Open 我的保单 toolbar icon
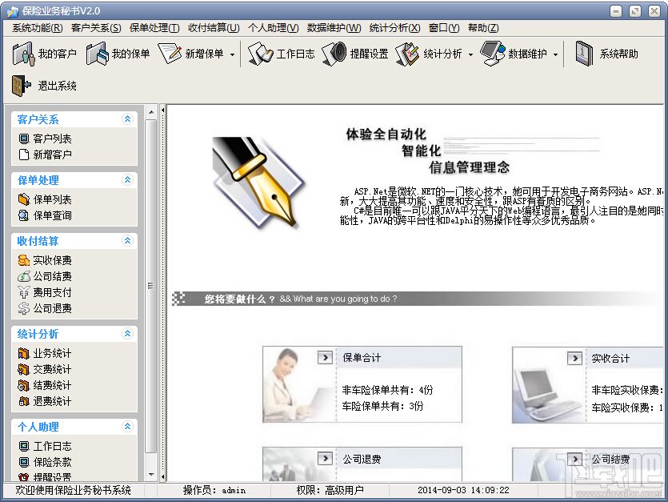Viewport: 668px width, 502px height. tap(97, 54)
